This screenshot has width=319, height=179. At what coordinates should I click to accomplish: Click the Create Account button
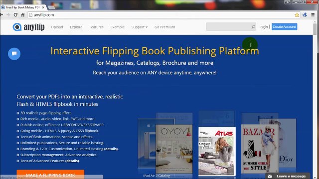click(x=284, y=27)
